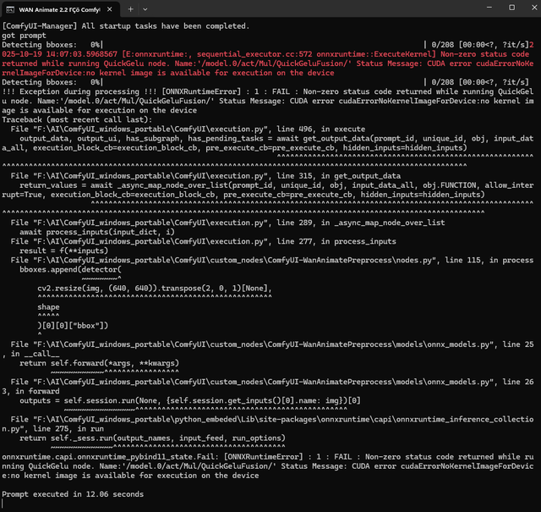Click the text ")[0][0]["bbox"])"

[73, 326]
